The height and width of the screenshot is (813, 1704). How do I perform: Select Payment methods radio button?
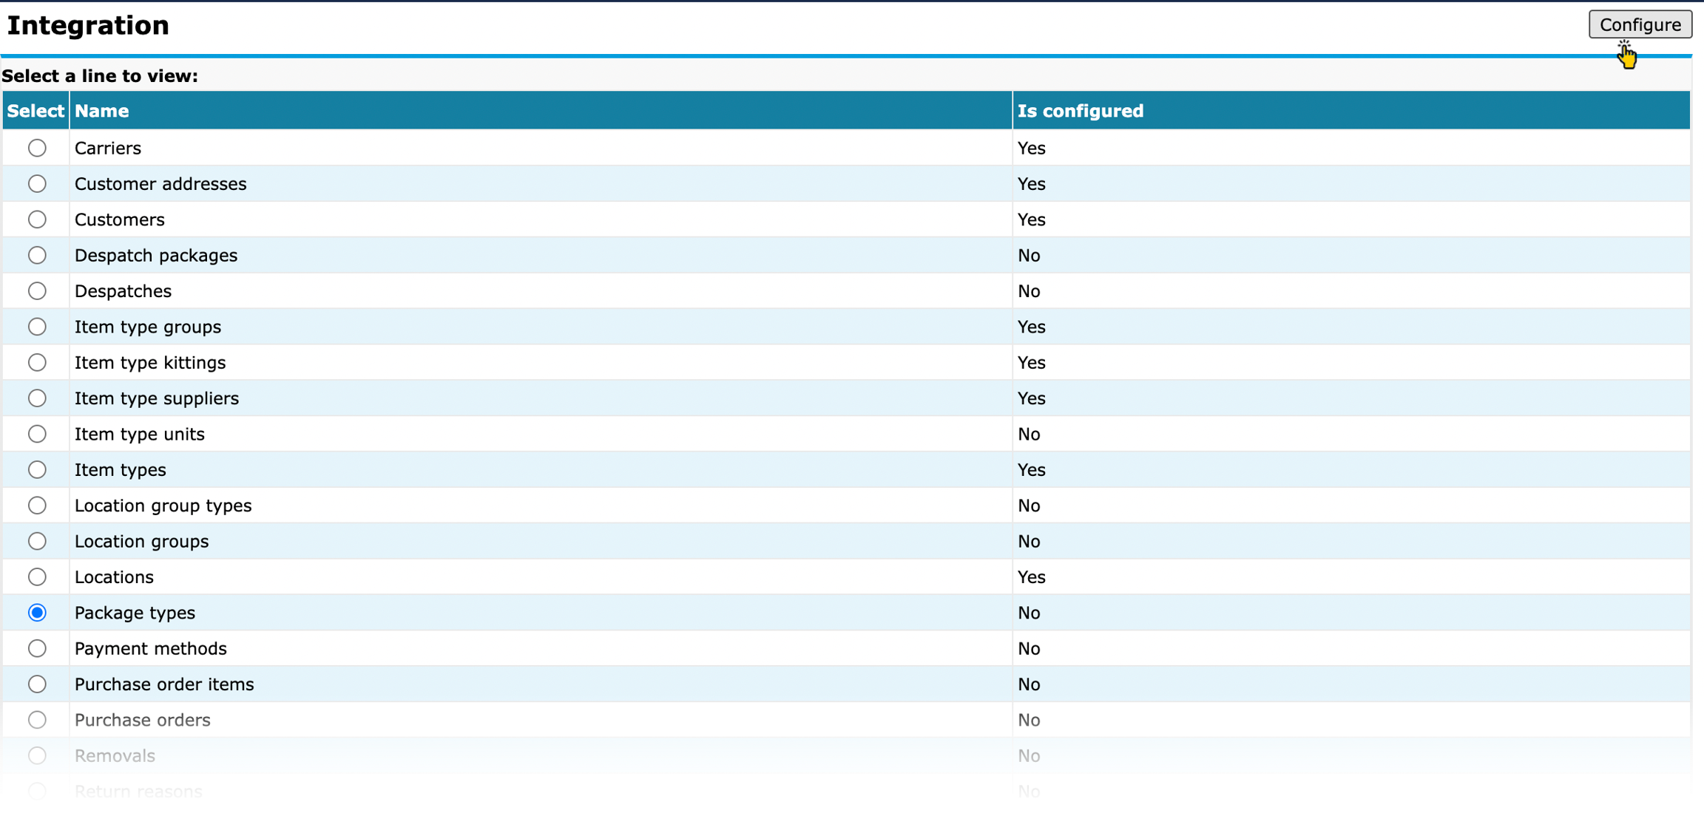pyautogui.click(x=37, y=648)
